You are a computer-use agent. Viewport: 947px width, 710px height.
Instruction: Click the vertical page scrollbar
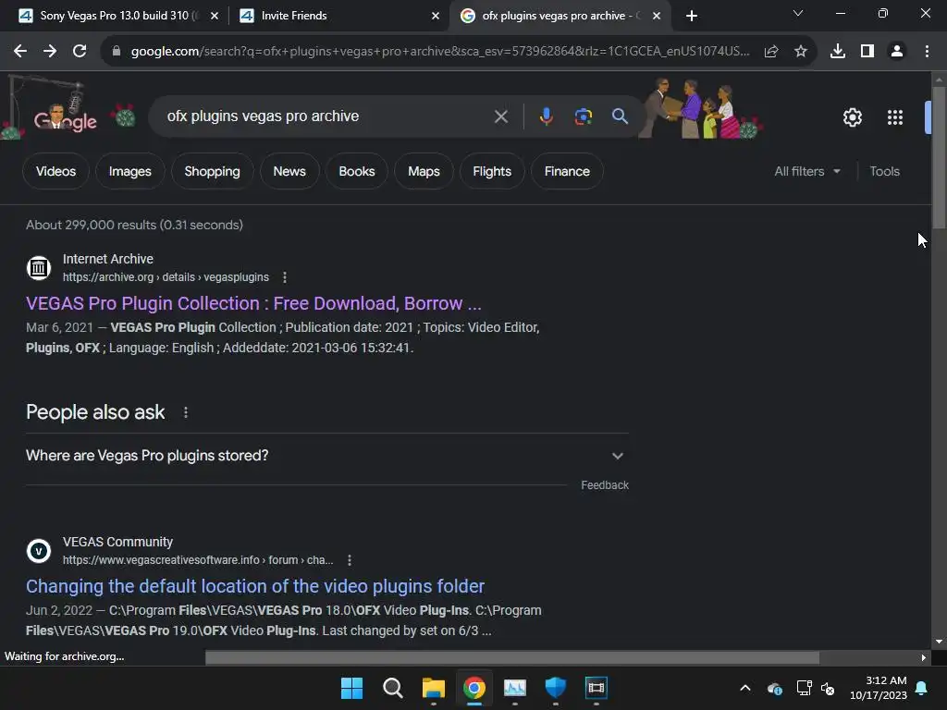[x=939, y=158]
